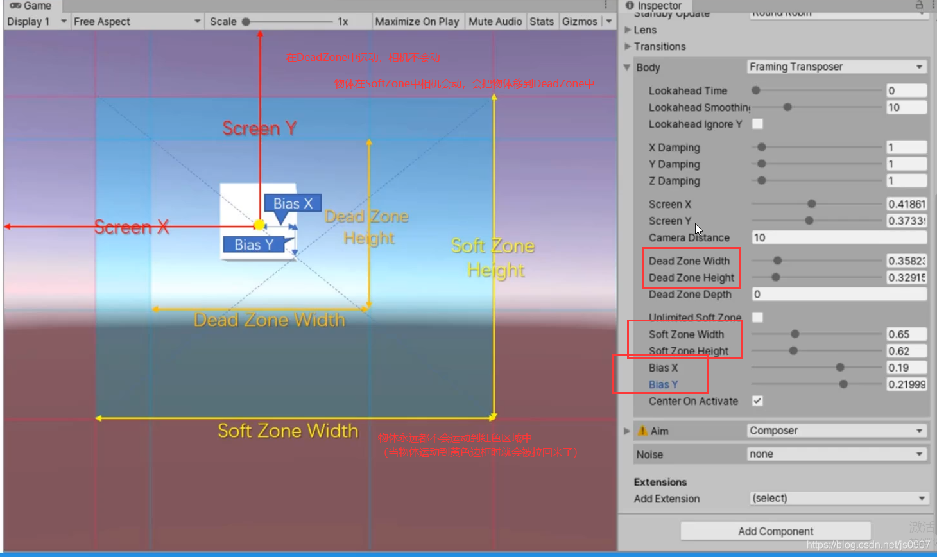Click the X Damping slider
Screen dimensions: 937x557
click(x=818, y=147)
